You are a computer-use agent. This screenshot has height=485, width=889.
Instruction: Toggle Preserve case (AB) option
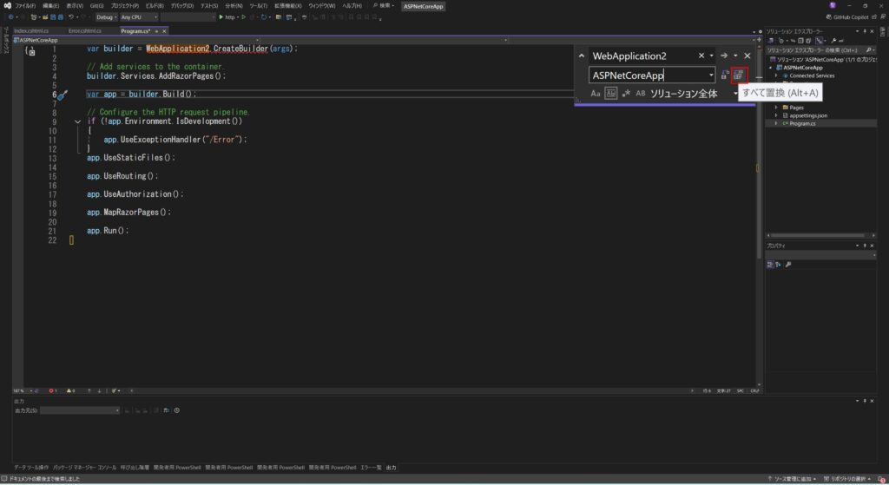click(641, 94)
